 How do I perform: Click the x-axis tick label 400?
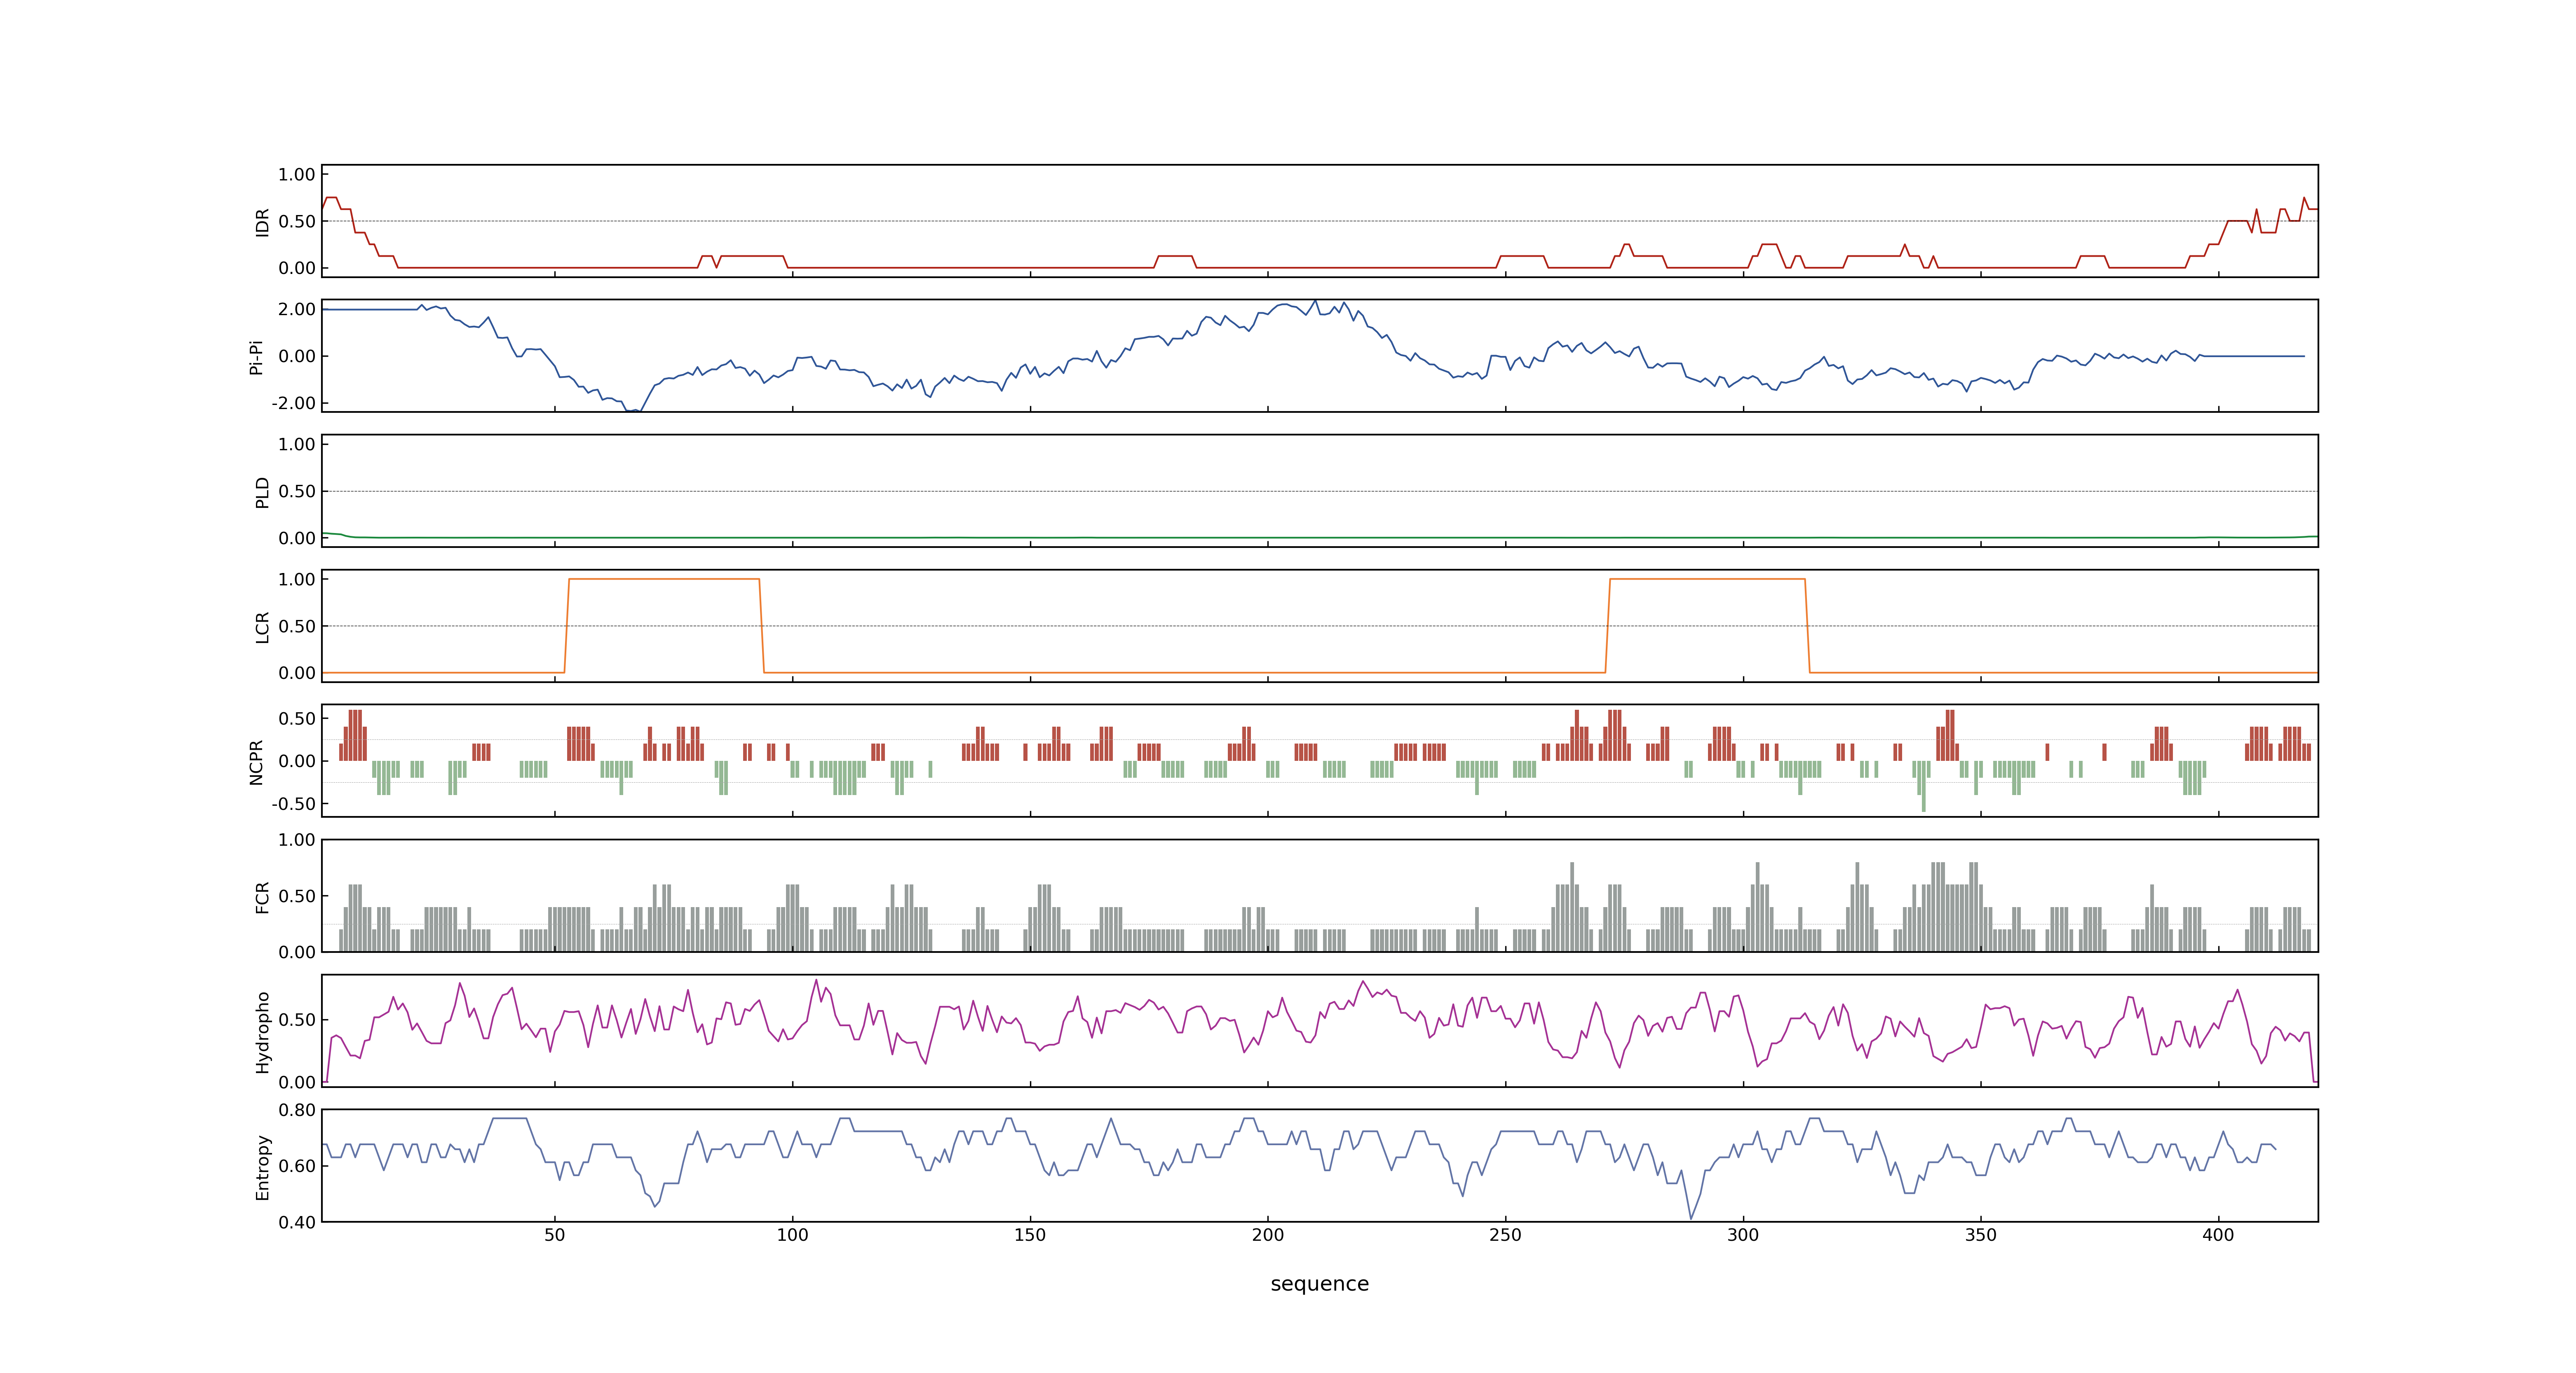tap(2218, 1234)
